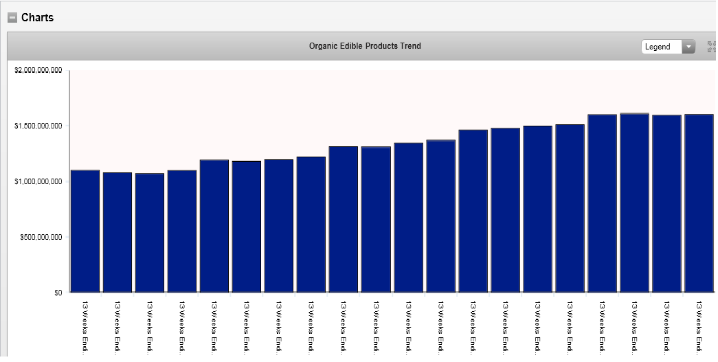Viewport: 718px width, 362px height.
Task: Click the first 13 Weeks Endi... label
Action: pyautogui.click(x=85, y=328)
